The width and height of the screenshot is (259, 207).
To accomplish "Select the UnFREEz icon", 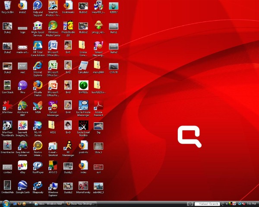I will click(x=83, y=86).
